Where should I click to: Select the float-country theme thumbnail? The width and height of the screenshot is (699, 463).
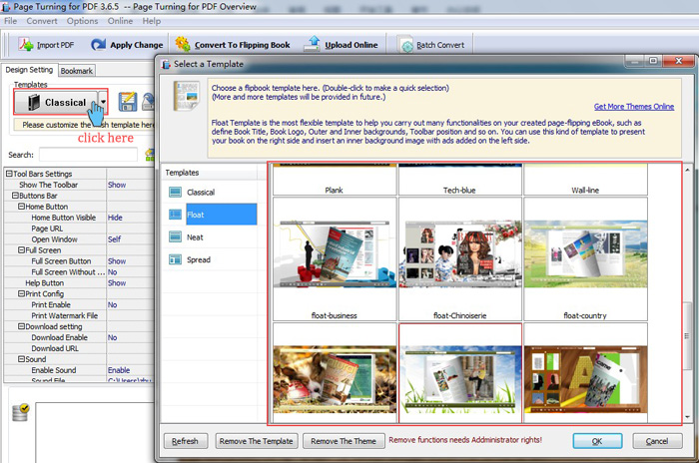586,258
